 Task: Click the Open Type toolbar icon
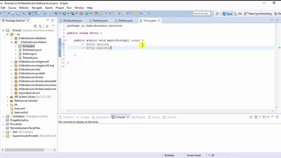point(96,14)
